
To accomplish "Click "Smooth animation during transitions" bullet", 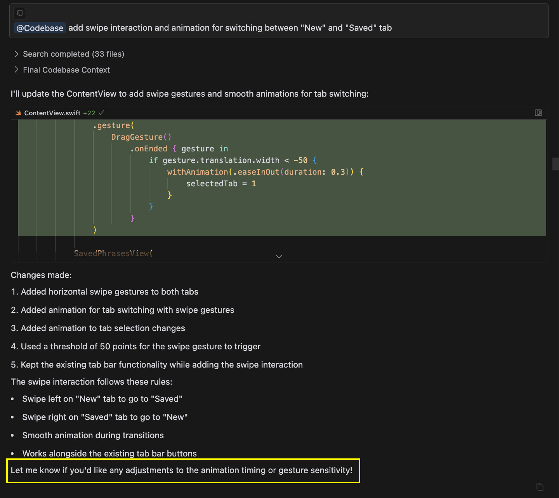I will click(93, 436).
